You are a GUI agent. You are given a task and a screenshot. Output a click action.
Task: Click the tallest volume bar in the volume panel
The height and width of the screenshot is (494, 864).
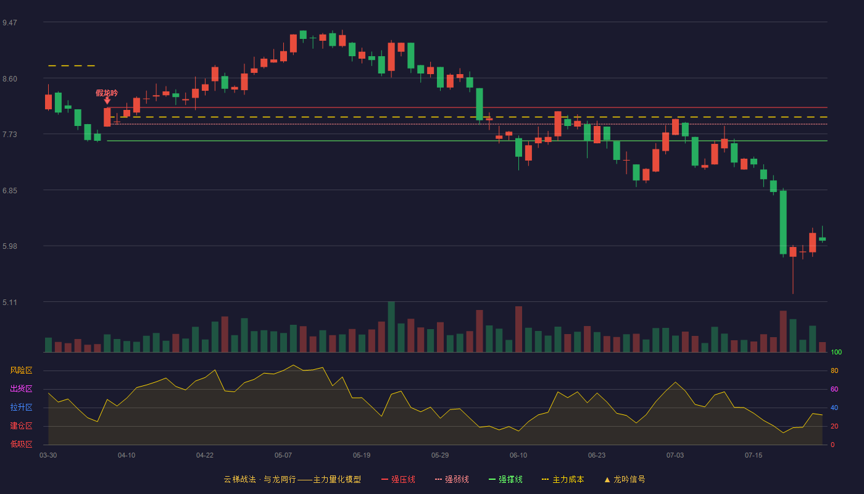click(391, 327)
